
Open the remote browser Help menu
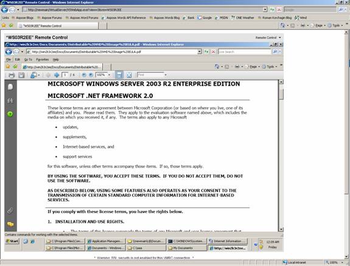click(56, 60)
